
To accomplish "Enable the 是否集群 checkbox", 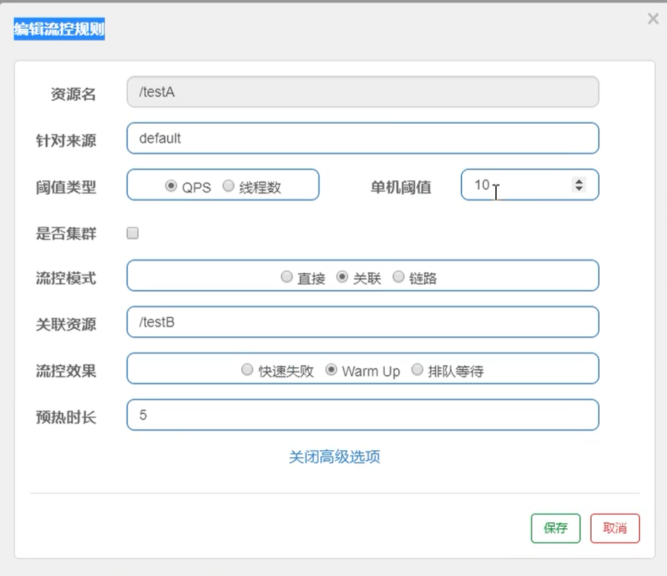I will coord(132,233).
